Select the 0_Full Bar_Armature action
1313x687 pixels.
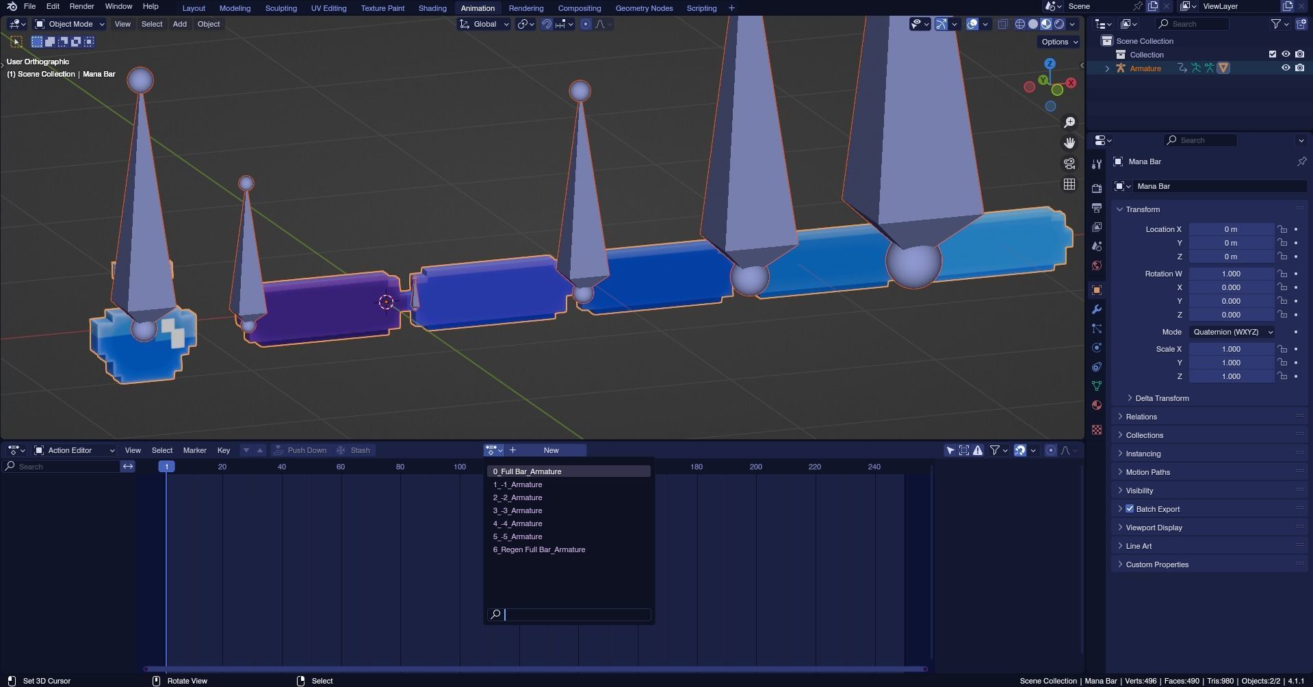pyautogui.click(x=569, y=471)
